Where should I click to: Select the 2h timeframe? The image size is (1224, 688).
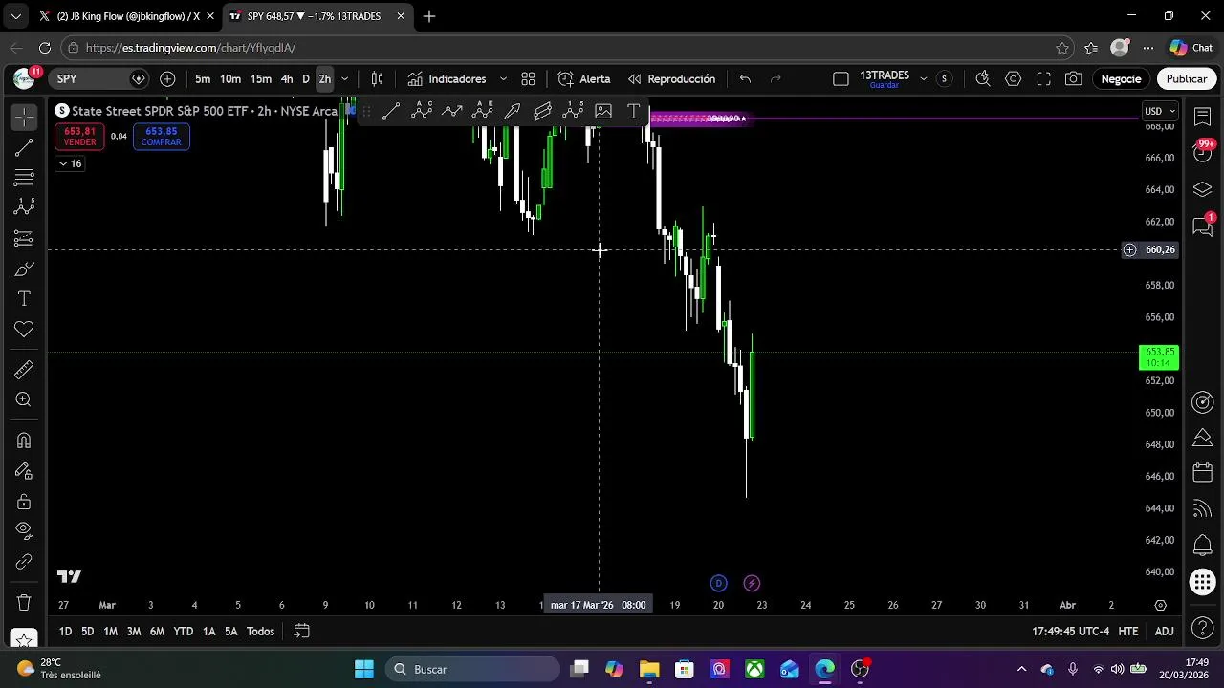pos(325,79)
